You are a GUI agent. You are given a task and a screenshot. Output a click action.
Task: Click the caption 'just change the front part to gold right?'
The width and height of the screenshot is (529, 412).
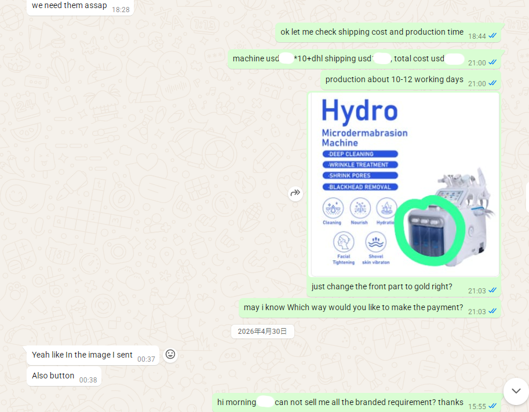coord(382,286)
